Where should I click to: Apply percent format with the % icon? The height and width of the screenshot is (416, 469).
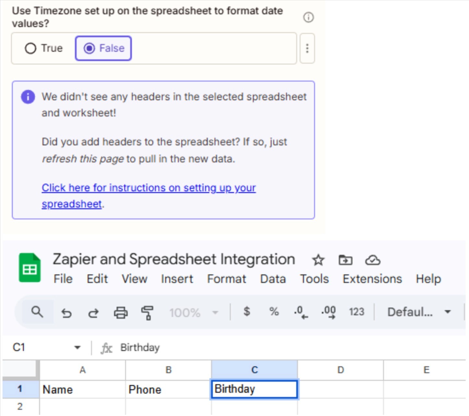(274, 312)
